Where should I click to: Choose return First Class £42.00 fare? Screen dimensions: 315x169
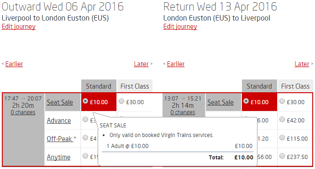282,119
